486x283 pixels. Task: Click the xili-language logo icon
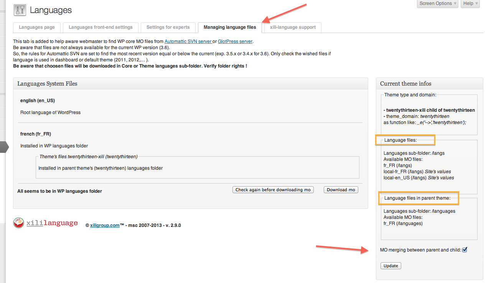[x=18, y=223]
